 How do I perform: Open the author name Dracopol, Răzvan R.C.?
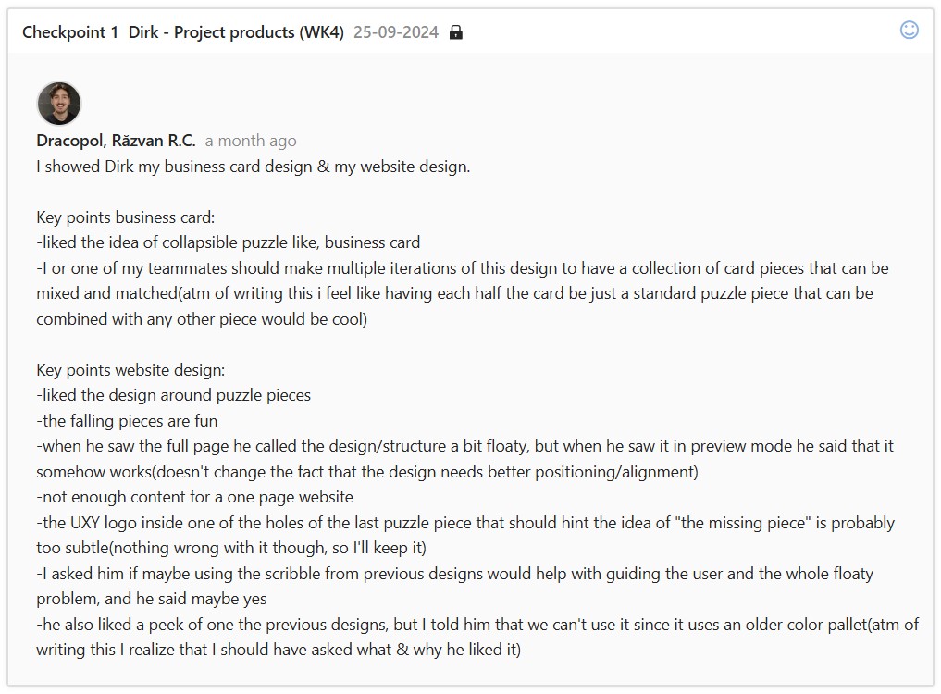click(116, 141)
